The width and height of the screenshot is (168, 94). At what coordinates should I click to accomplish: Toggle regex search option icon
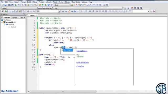78,11
